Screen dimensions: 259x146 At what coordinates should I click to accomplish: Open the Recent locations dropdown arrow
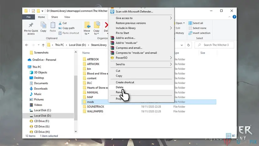(x=38, y=45)
